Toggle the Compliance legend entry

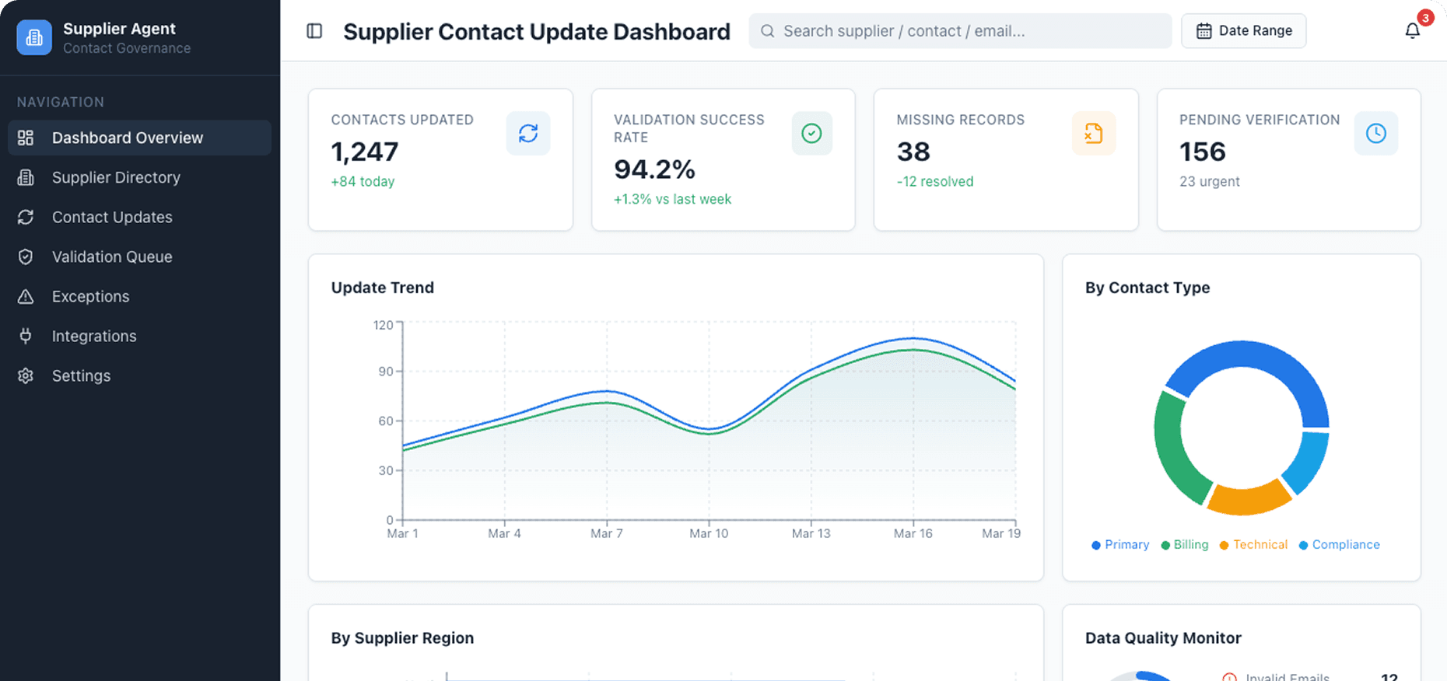(1339, 545)
